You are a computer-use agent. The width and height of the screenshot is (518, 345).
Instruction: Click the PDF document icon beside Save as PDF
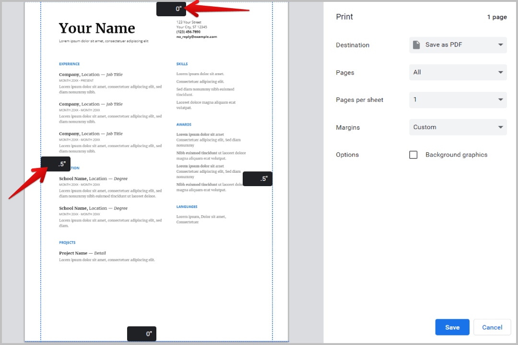coord(417,45)
